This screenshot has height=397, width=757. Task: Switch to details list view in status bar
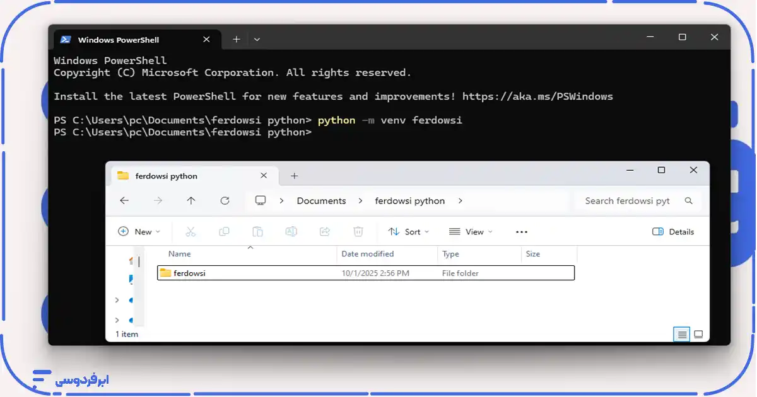681,334
